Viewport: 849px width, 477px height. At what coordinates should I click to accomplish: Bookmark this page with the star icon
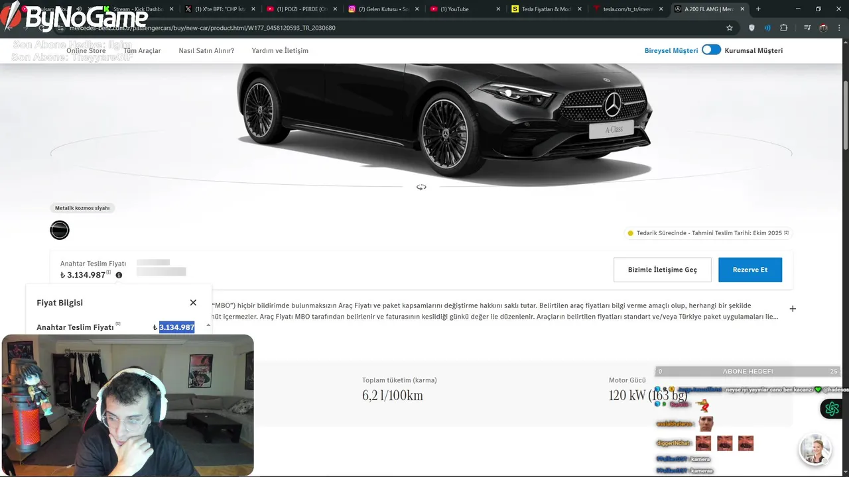click(x=730, y=28)
